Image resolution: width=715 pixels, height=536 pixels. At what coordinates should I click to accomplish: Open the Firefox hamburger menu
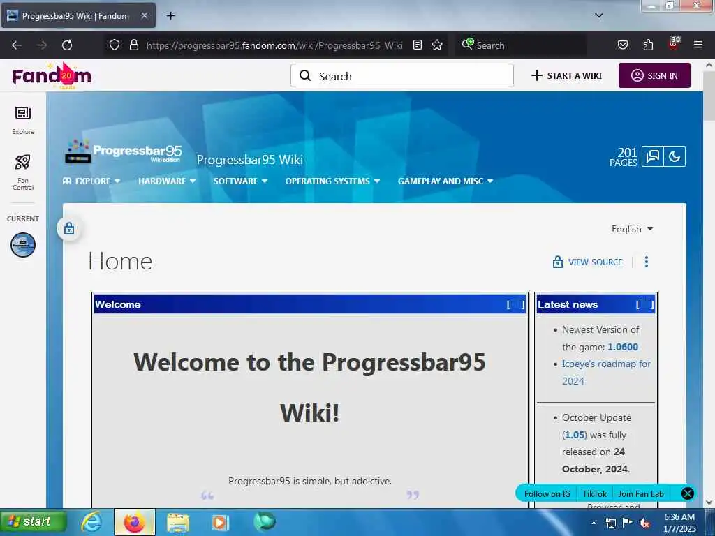(x=698, y=45)
